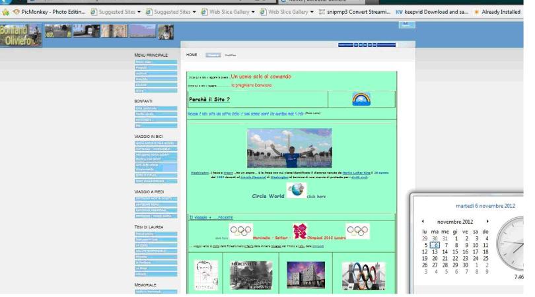The height and width of the screenshot is (297, 535).
Task: Click the right Olympic rings image
Action: (358, 231)
